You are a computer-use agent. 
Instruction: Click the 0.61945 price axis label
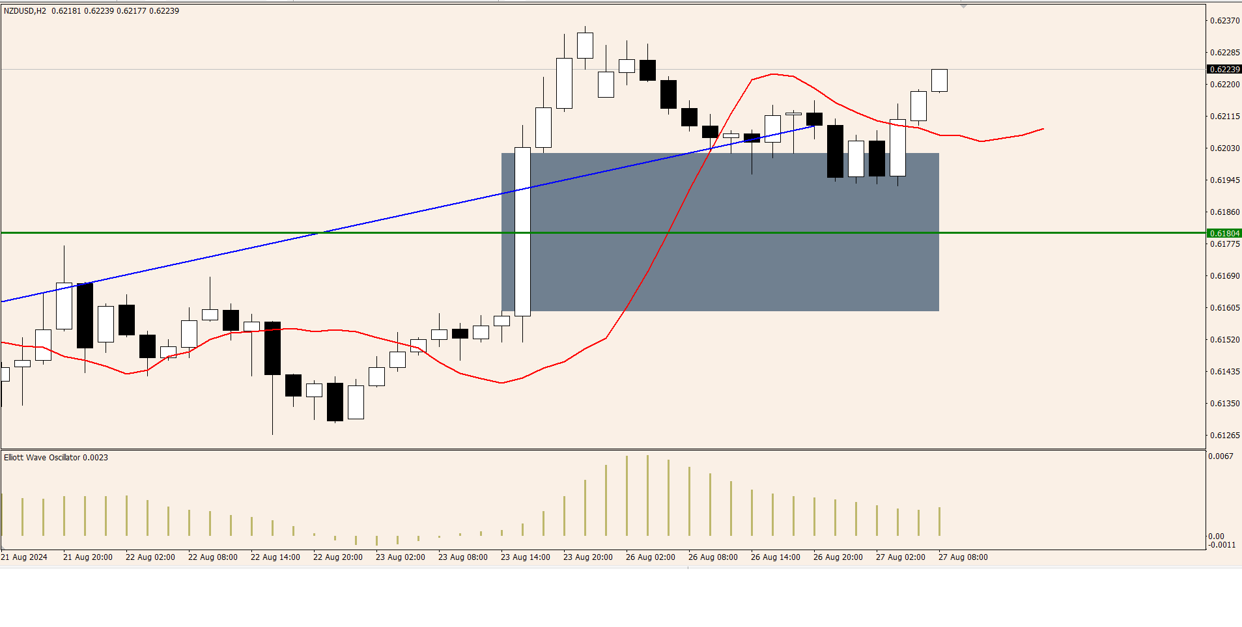[x=1224, y=180]
